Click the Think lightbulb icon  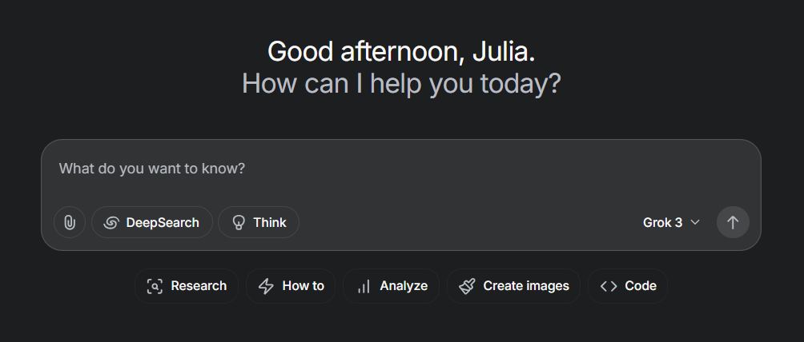[x=239, y=223]
